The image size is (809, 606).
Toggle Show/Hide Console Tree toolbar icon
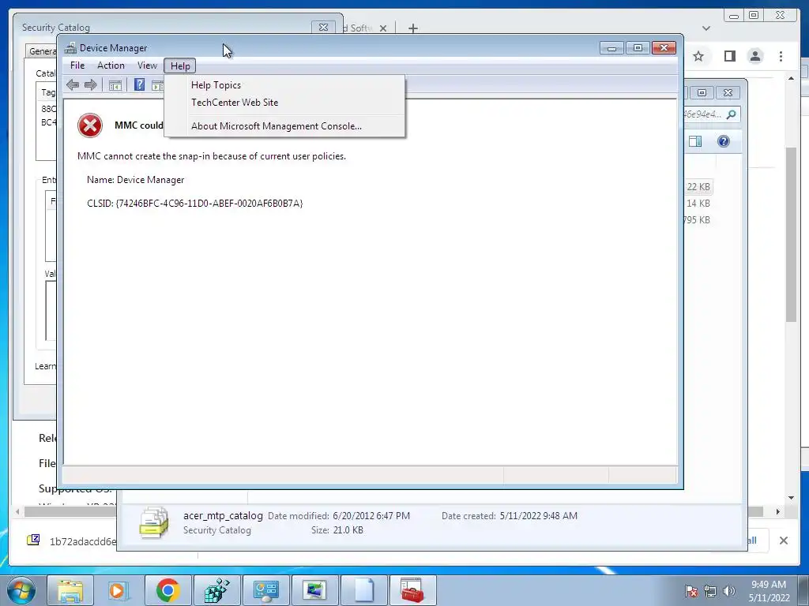tap(115, 85)
